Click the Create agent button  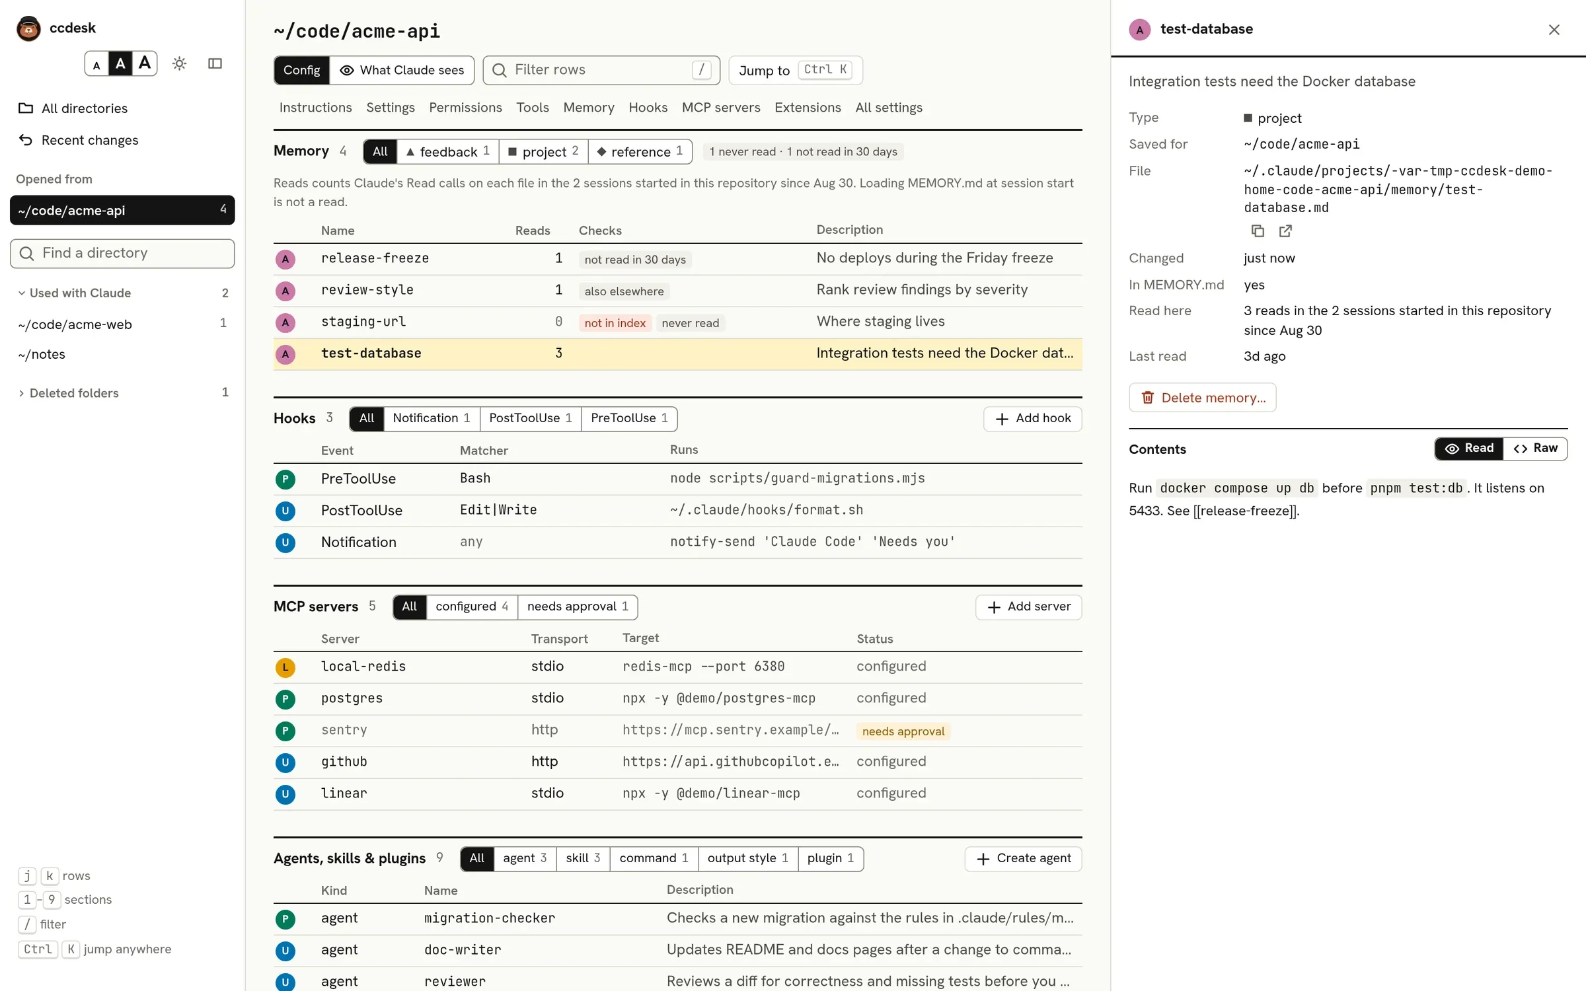pyautogui.click(x=1023, y=859)
